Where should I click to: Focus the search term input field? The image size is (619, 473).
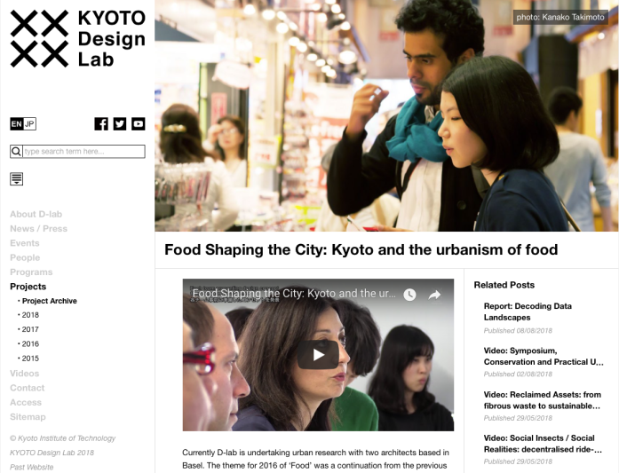83,152
